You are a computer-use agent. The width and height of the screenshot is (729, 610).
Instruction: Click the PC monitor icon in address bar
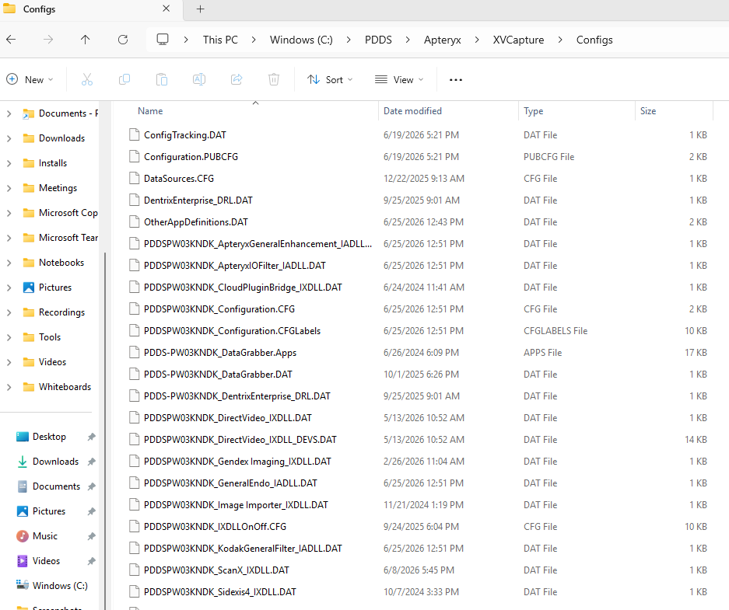coord(163,40)
